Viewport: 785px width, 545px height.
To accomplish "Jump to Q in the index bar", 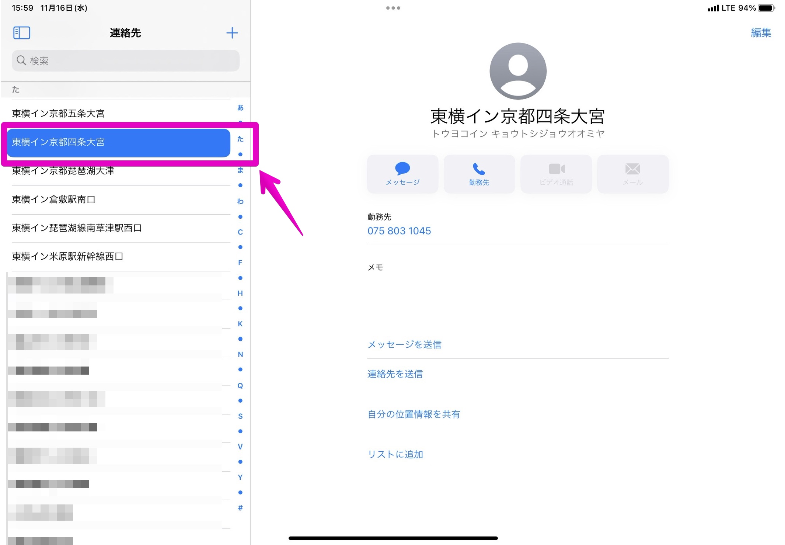I will point(240,386).
